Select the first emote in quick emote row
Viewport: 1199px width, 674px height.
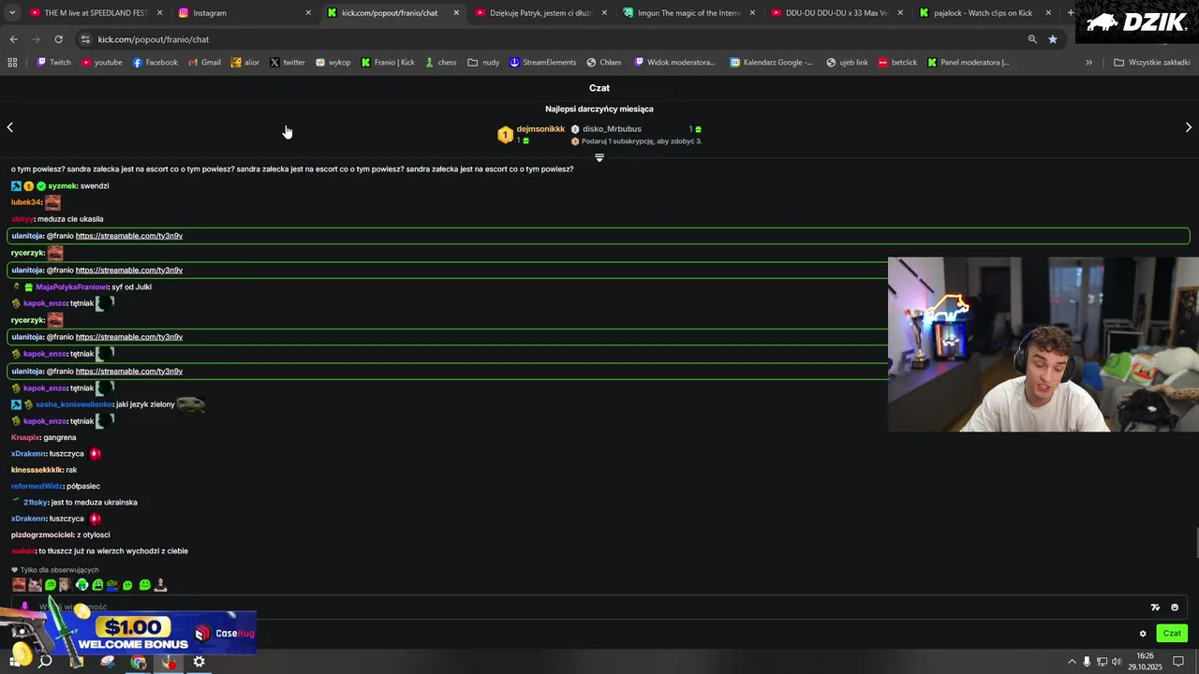click(19, 585)
